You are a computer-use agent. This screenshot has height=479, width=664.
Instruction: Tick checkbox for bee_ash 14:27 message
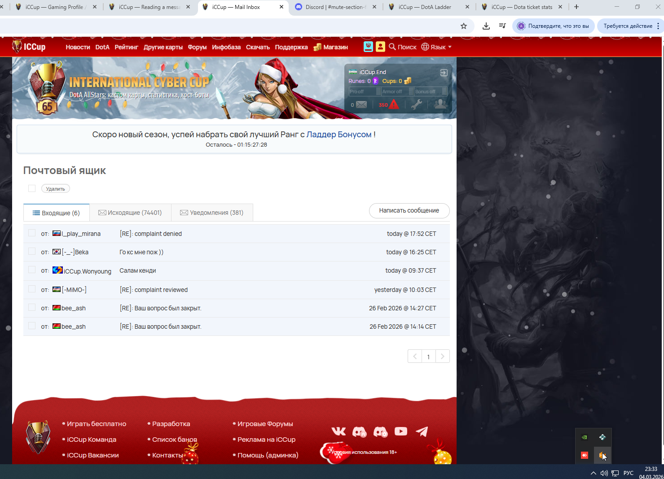tap(32, 307)
